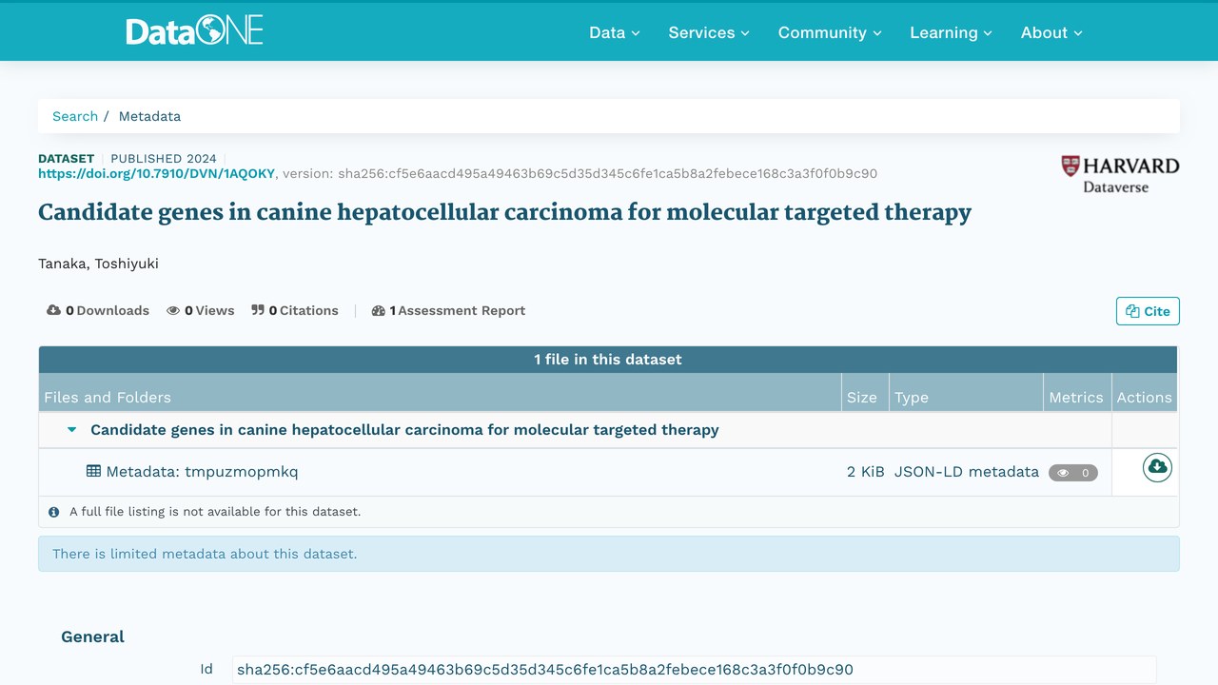Click the Metadata breadcrumb item
Image resolution: width=1218 pixels, height=685 pixels.
click(149, 116)
